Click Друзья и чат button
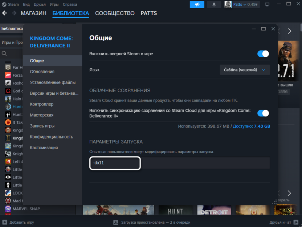The width and height of the screenshot is (302, 227). [x=284, y=222]
